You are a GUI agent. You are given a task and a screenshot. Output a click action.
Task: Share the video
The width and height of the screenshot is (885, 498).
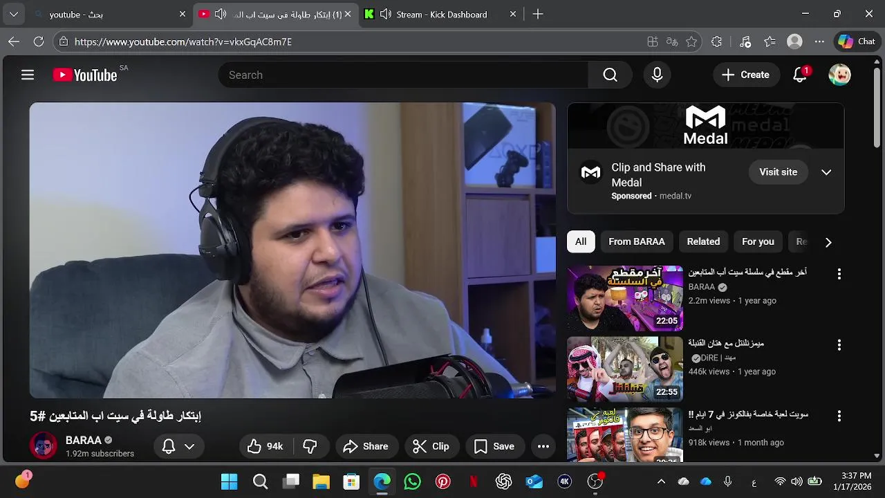click(366, 446)
